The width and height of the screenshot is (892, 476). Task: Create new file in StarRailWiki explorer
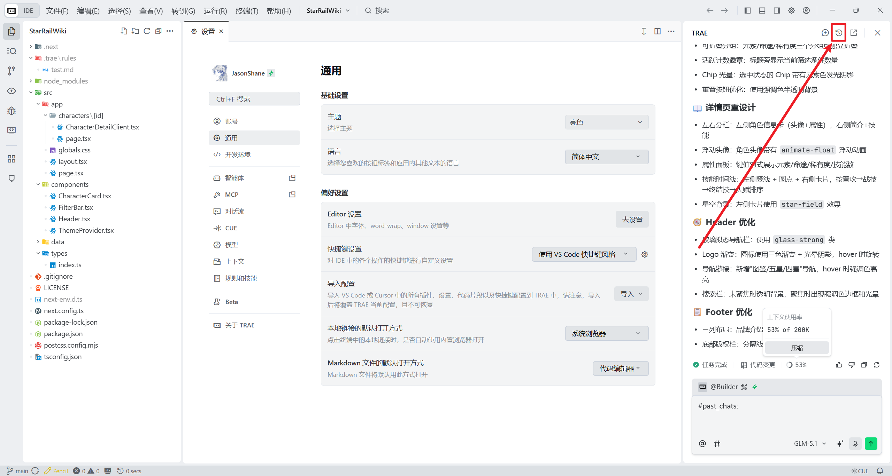(124, 31)
